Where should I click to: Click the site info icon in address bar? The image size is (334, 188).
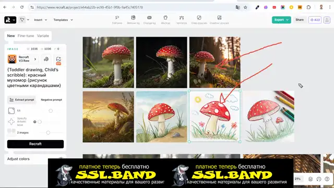[32, 7]
